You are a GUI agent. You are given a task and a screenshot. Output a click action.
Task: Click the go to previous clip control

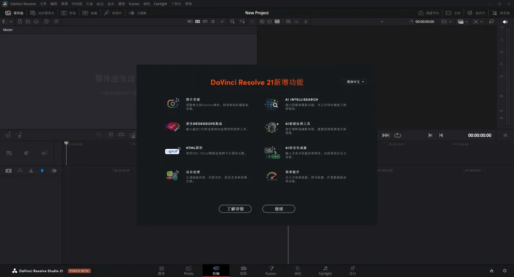(441, 135)
